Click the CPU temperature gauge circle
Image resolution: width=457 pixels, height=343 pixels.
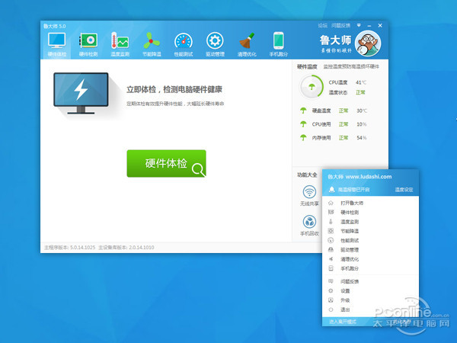[312, 87]
